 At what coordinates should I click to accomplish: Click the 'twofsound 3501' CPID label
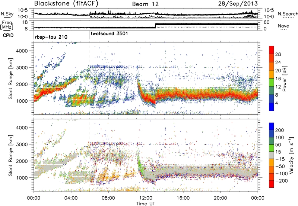[110, 33]
